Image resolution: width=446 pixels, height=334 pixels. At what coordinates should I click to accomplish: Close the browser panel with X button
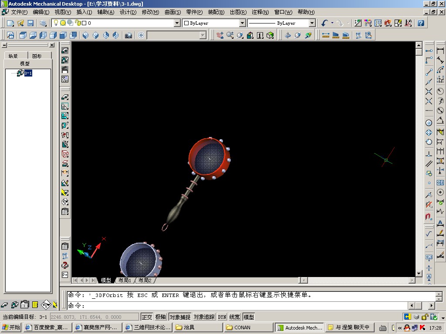(x=52, y=45)
